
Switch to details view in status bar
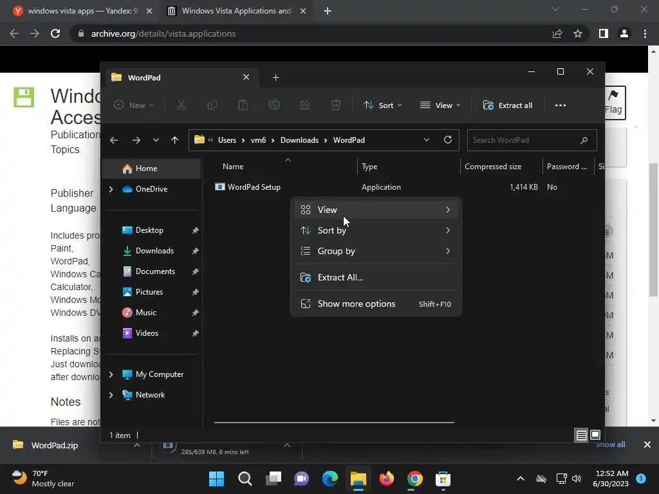pyautogui.click(x=581, y=435)
